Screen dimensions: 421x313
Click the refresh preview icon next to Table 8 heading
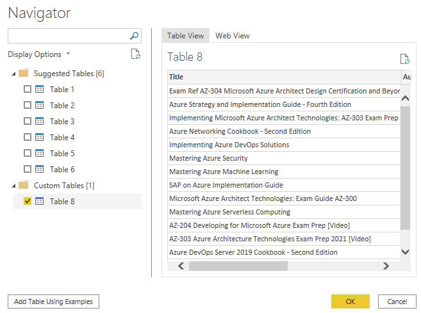(x=404, y=59)
